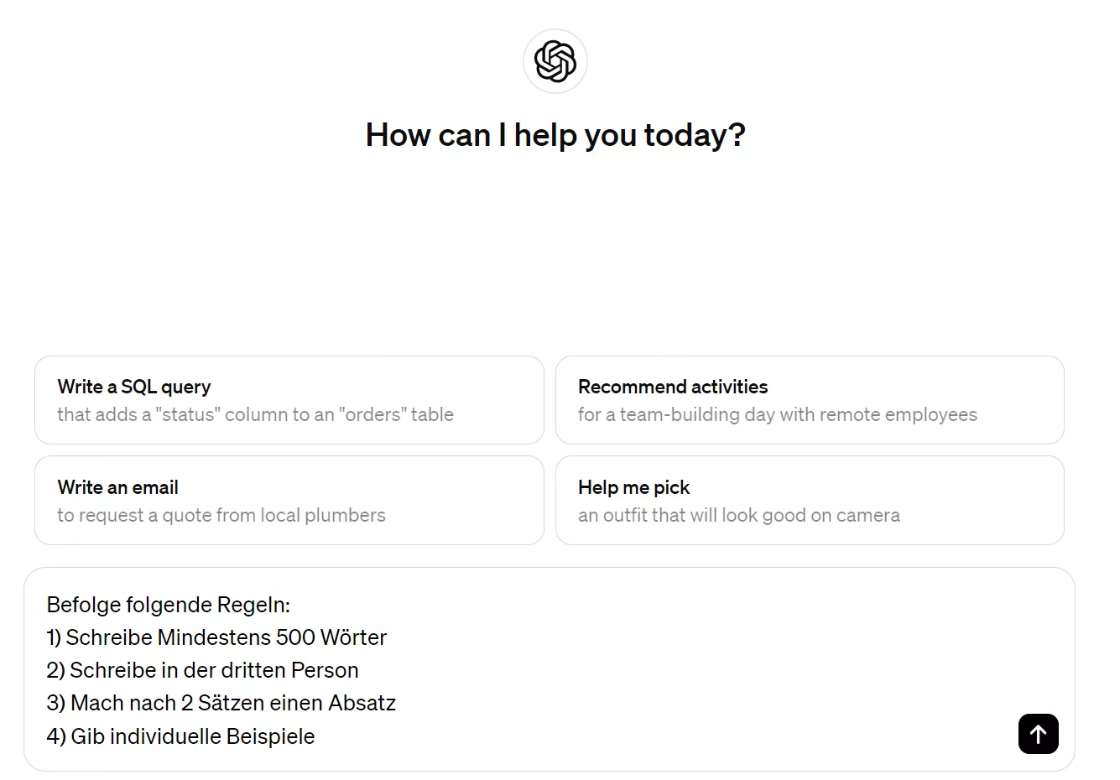Place cursor in "Befolge folgende Regeln:" line

click(169, 605)
